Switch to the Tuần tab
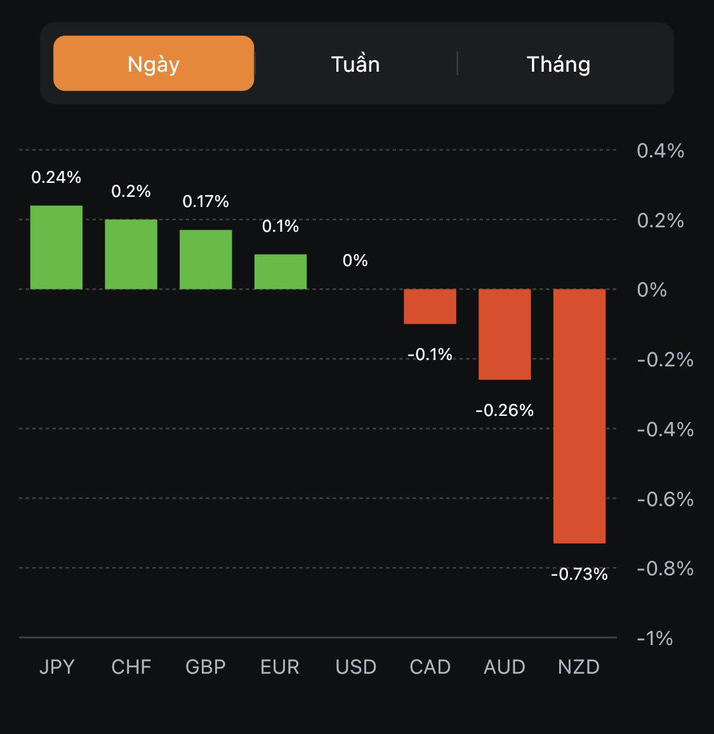 click(355, 64)
